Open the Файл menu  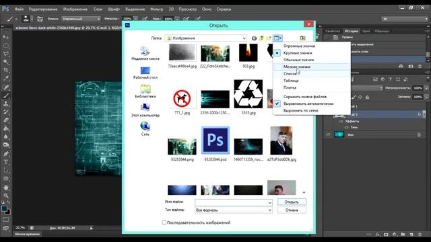[19, 9]
